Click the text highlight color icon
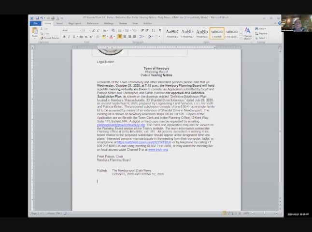 [104, 36]
